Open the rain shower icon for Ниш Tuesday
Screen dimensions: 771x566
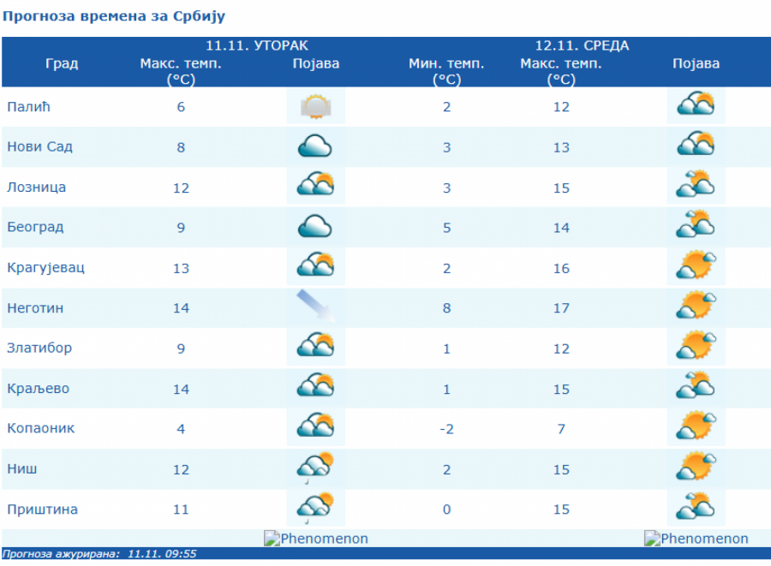coord(315,468)
